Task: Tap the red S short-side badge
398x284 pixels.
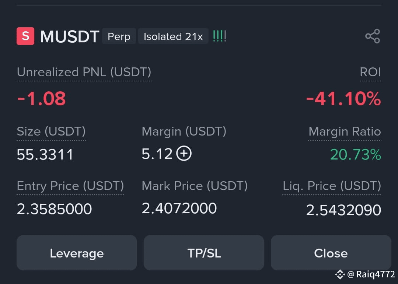Action: (x=25, y=36)
